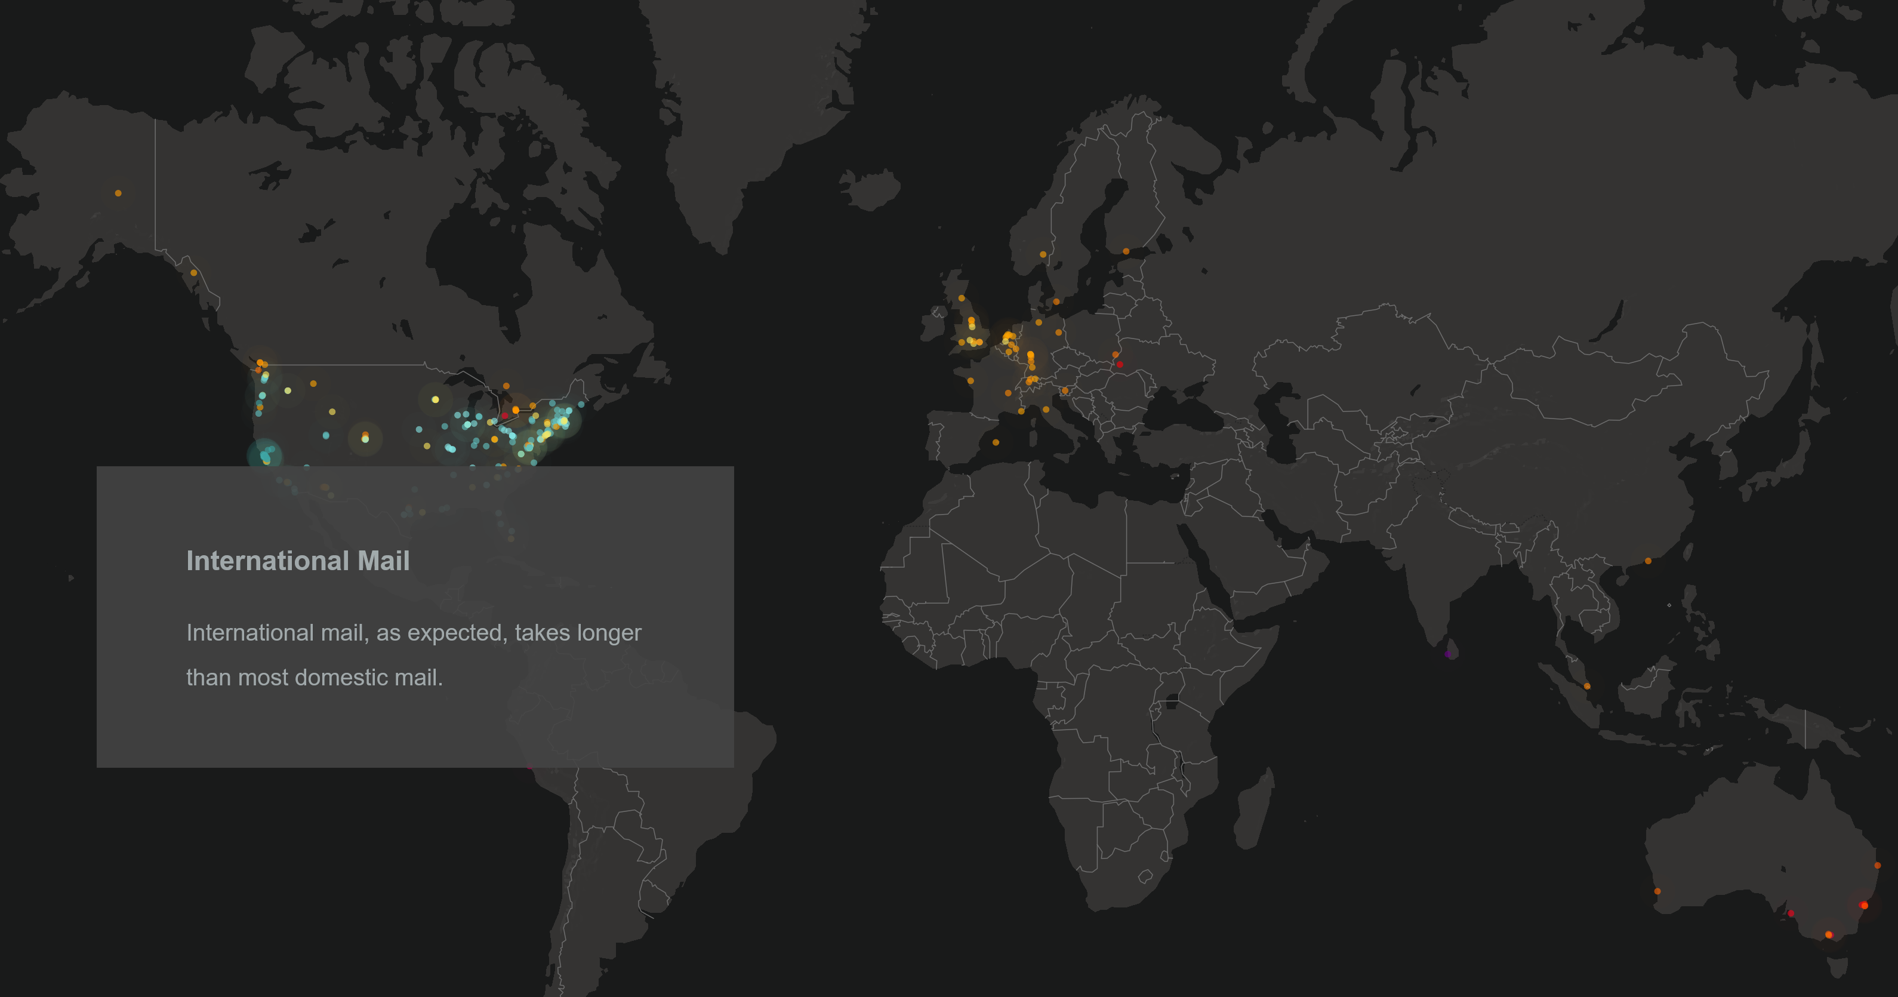Select the data point on Alaska's southeastern panhandle
1898x997 pixels.
194,273
